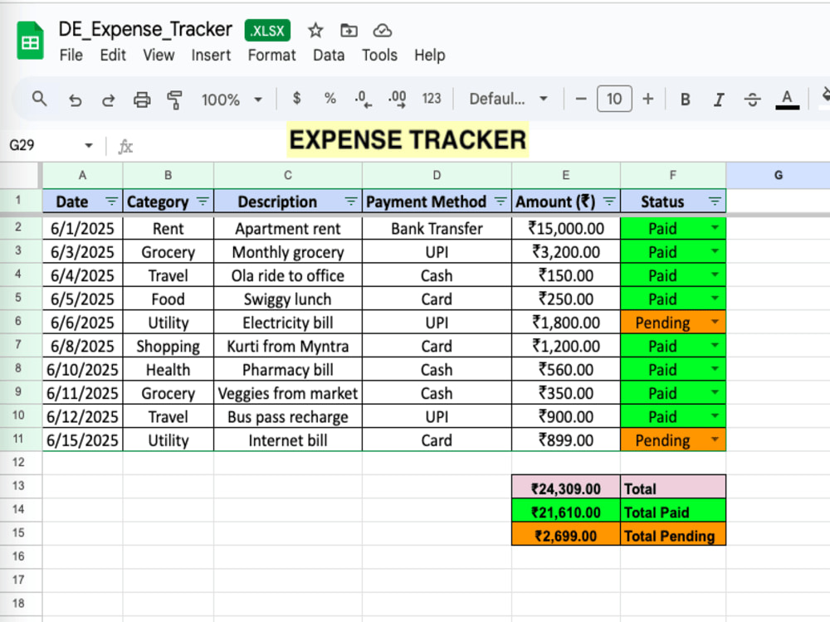The height and width of the screenshot is (622, 830).
Task: Select column G header
Action: 779,175
